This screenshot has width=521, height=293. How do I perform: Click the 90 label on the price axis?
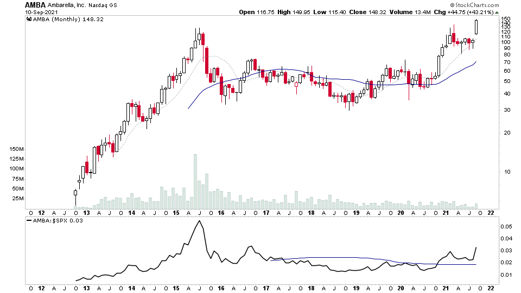coord(507,48)
